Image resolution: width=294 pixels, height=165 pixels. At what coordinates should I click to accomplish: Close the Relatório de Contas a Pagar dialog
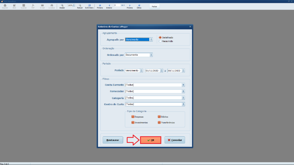pyautogui.click(x=190, y=27)
